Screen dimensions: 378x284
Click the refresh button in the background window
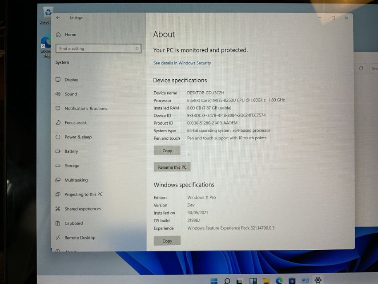(x=361, y=69)
